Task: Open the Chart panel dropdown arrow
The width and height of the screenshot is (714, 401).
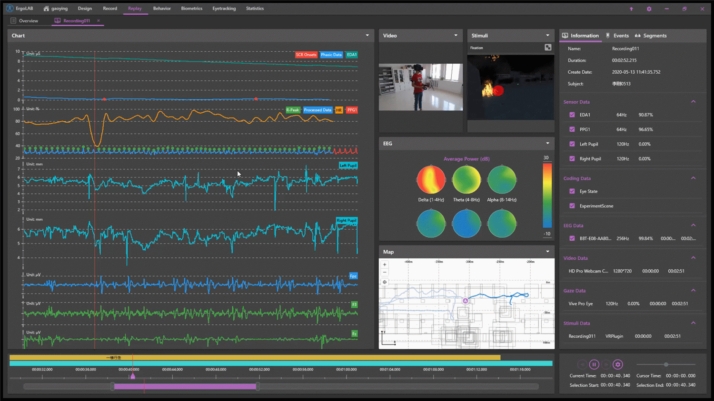Action: tap(367, 35)
